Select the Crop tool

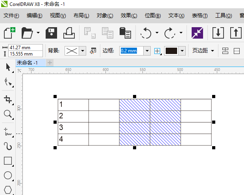8,100
